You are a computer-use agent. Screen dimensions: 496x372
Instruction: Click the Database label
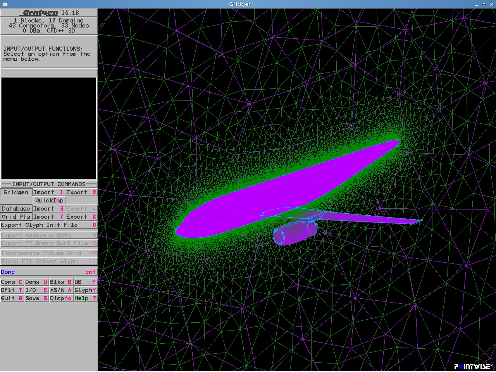point(16,209)
